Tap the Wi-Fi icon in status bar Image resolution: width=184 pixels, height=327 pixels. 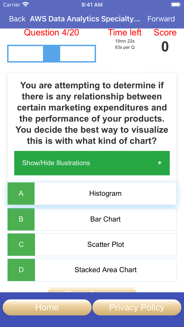[25, 4]
